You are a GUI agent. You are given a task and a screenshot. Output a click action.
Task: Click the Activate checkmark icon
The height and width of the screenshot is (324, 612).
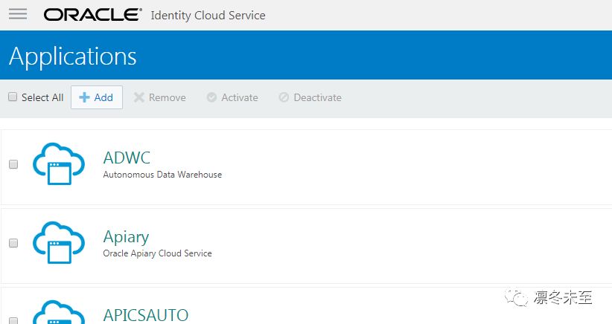pos(211,97)
